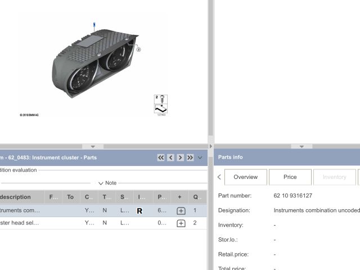This screenshot has width=360, height=270.
Task: Click the blue callout marker 1 above the cluster
Action: click(x=94, y=25)
